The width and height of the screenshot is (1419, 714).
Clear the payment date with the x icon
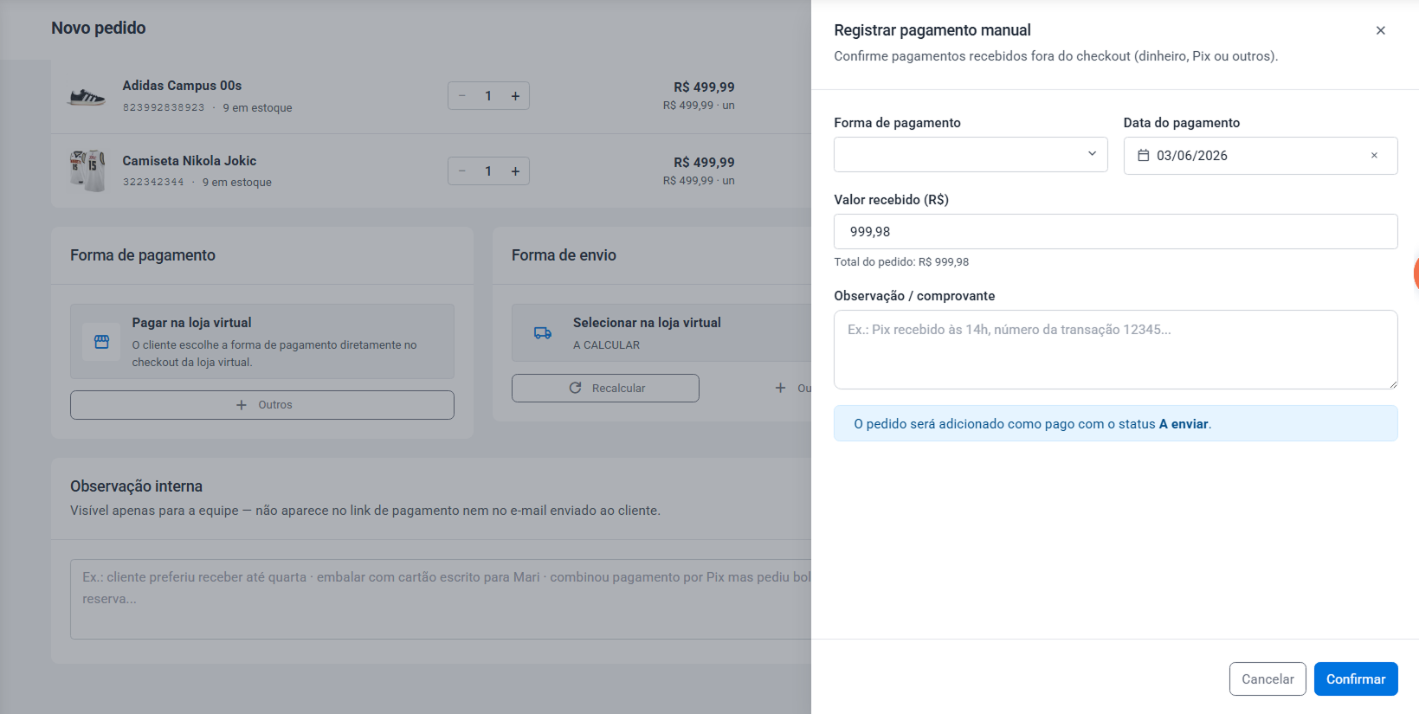pyautogui.click(x=1374, y=156)
